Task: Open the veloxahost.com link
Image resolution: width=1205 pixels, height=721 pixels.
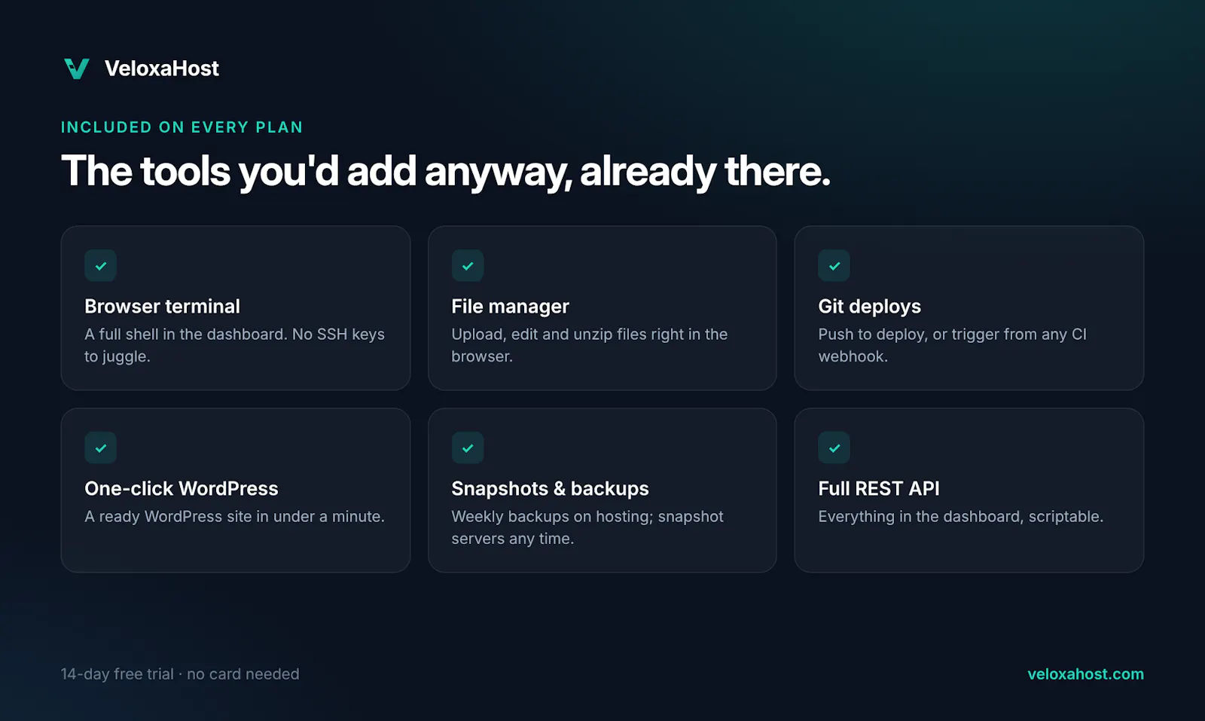Action: click(1085, 674)
